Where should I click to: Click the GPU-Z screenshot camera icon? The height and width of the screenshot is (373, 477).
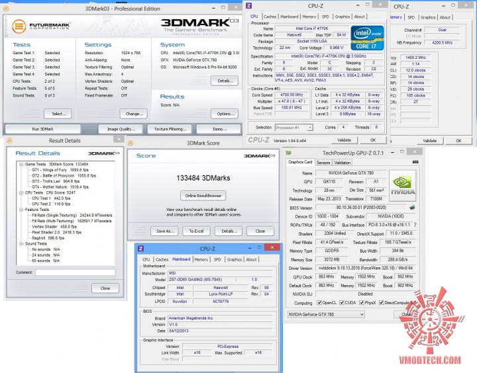(x=415, y=162)
